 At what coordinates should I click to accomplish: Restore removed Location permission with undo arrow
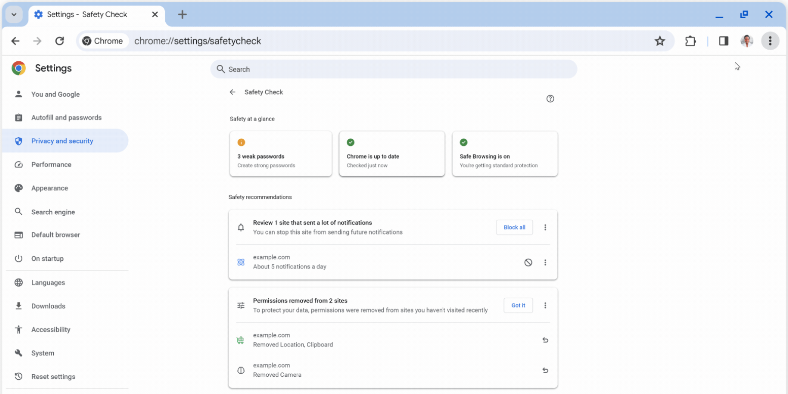(x=545, y=340)
